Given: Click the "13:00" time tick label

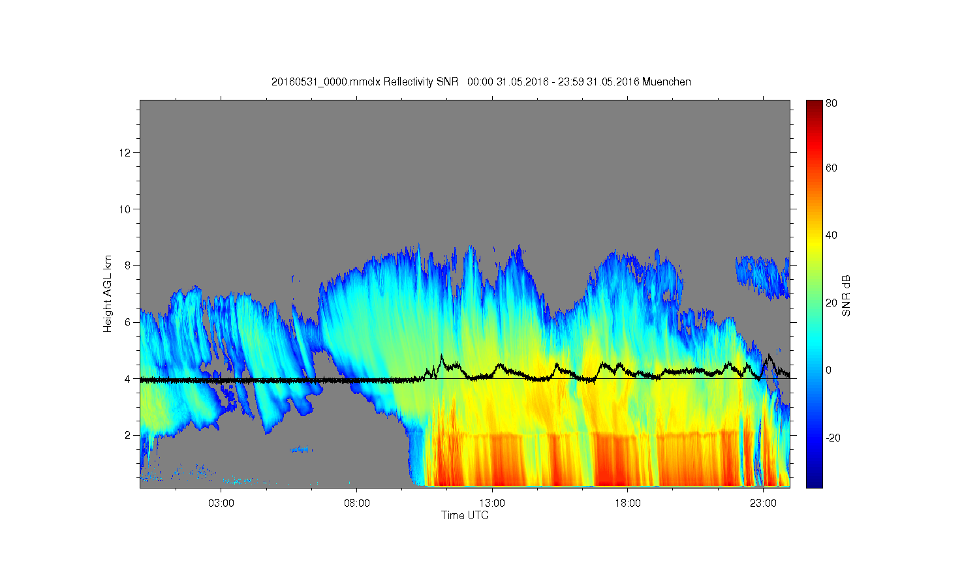Looking at the screenshot, I should [492, 504].
